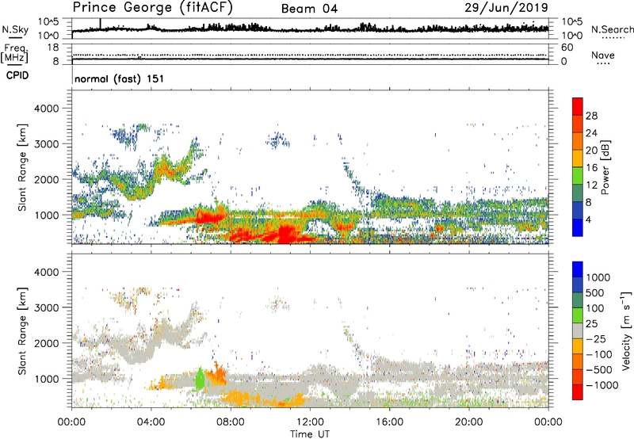Click the "-1000" velocity color bar label
This screenshot has width=634, height=439.
(x=602, y=385)
